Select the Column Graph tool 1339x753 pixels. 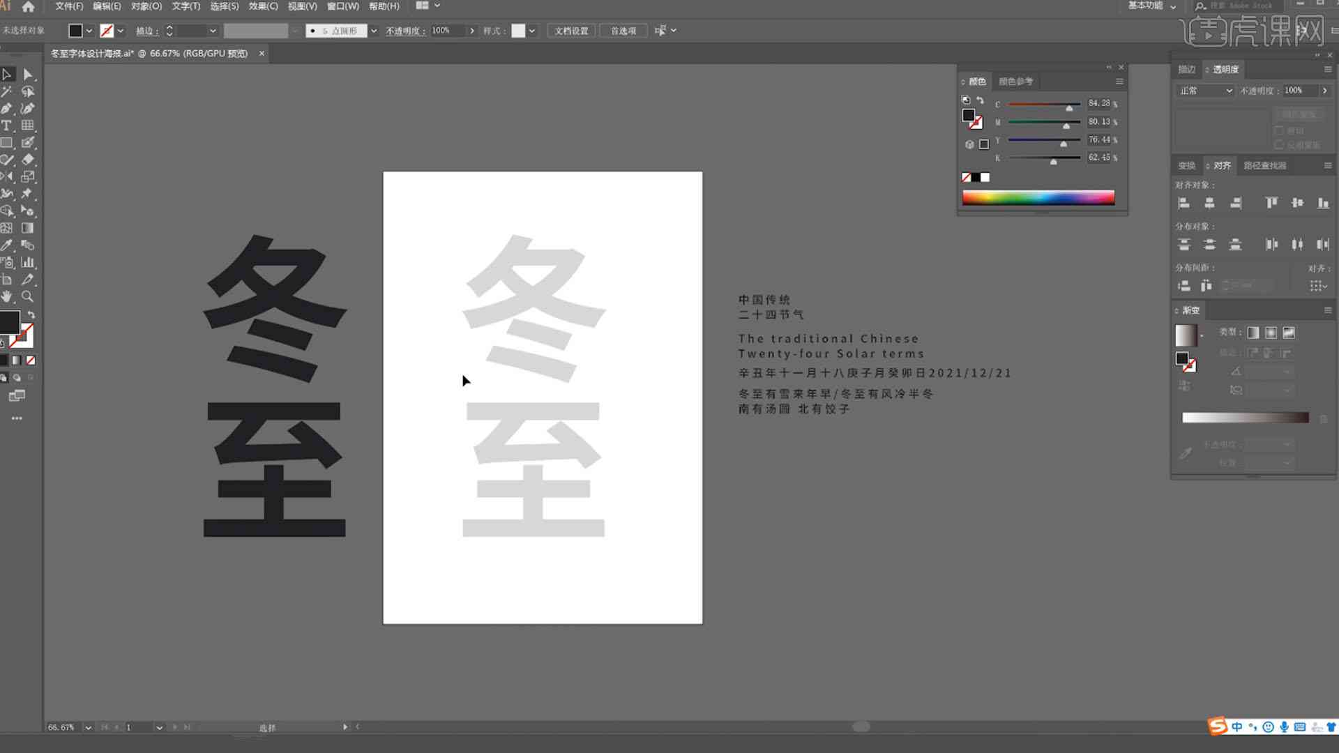[28, 262]
